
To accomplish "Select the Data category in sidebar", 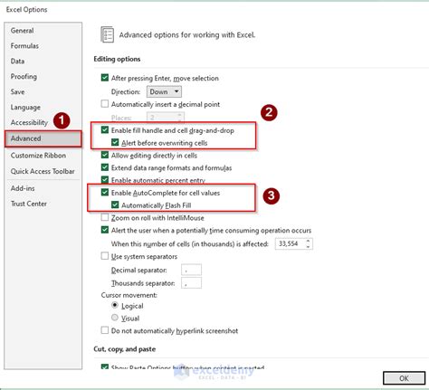I will tap(17, 62).
